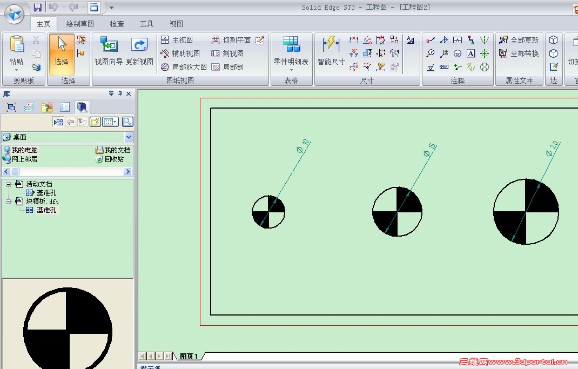Expand the 粘贴 paste dropdown arrow
The height and width of the screenshot is (369, 578).
16,70
